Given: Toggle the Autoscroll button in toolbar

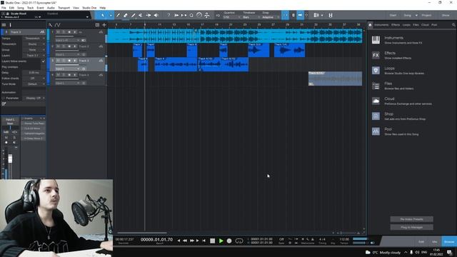Looking at the screenshot, I should point(300,15).
